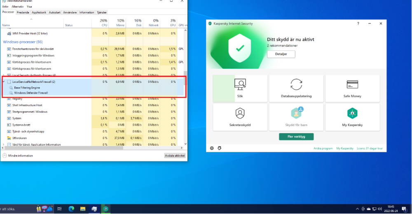Click the OneDrive cloud tray icon
The height and width of the screenshot is (214, 412).
(x=369, y=209)
